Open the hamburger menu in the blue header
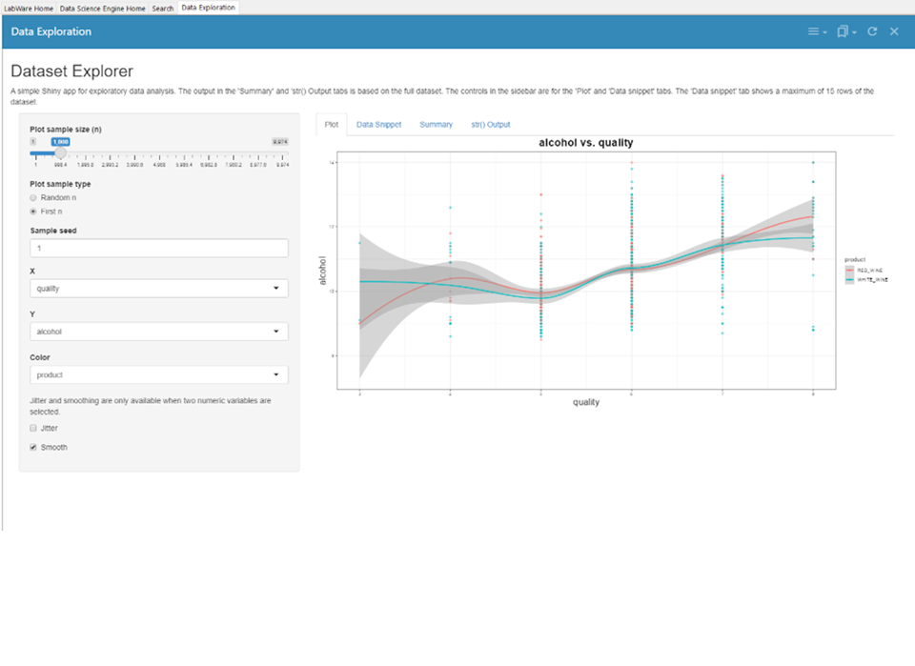Screen dimensions: 915x666 point(812,30)
